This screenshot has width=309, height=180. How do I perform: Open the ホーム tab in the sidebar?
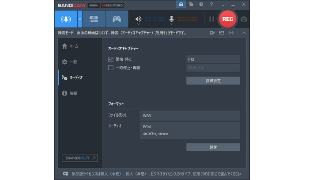(73, 46)
